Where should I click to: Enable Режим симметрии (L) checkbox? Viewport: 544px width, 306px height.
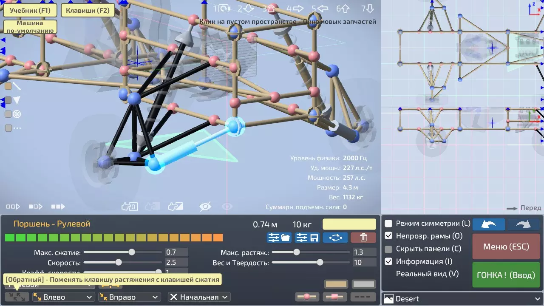[388, 223]
